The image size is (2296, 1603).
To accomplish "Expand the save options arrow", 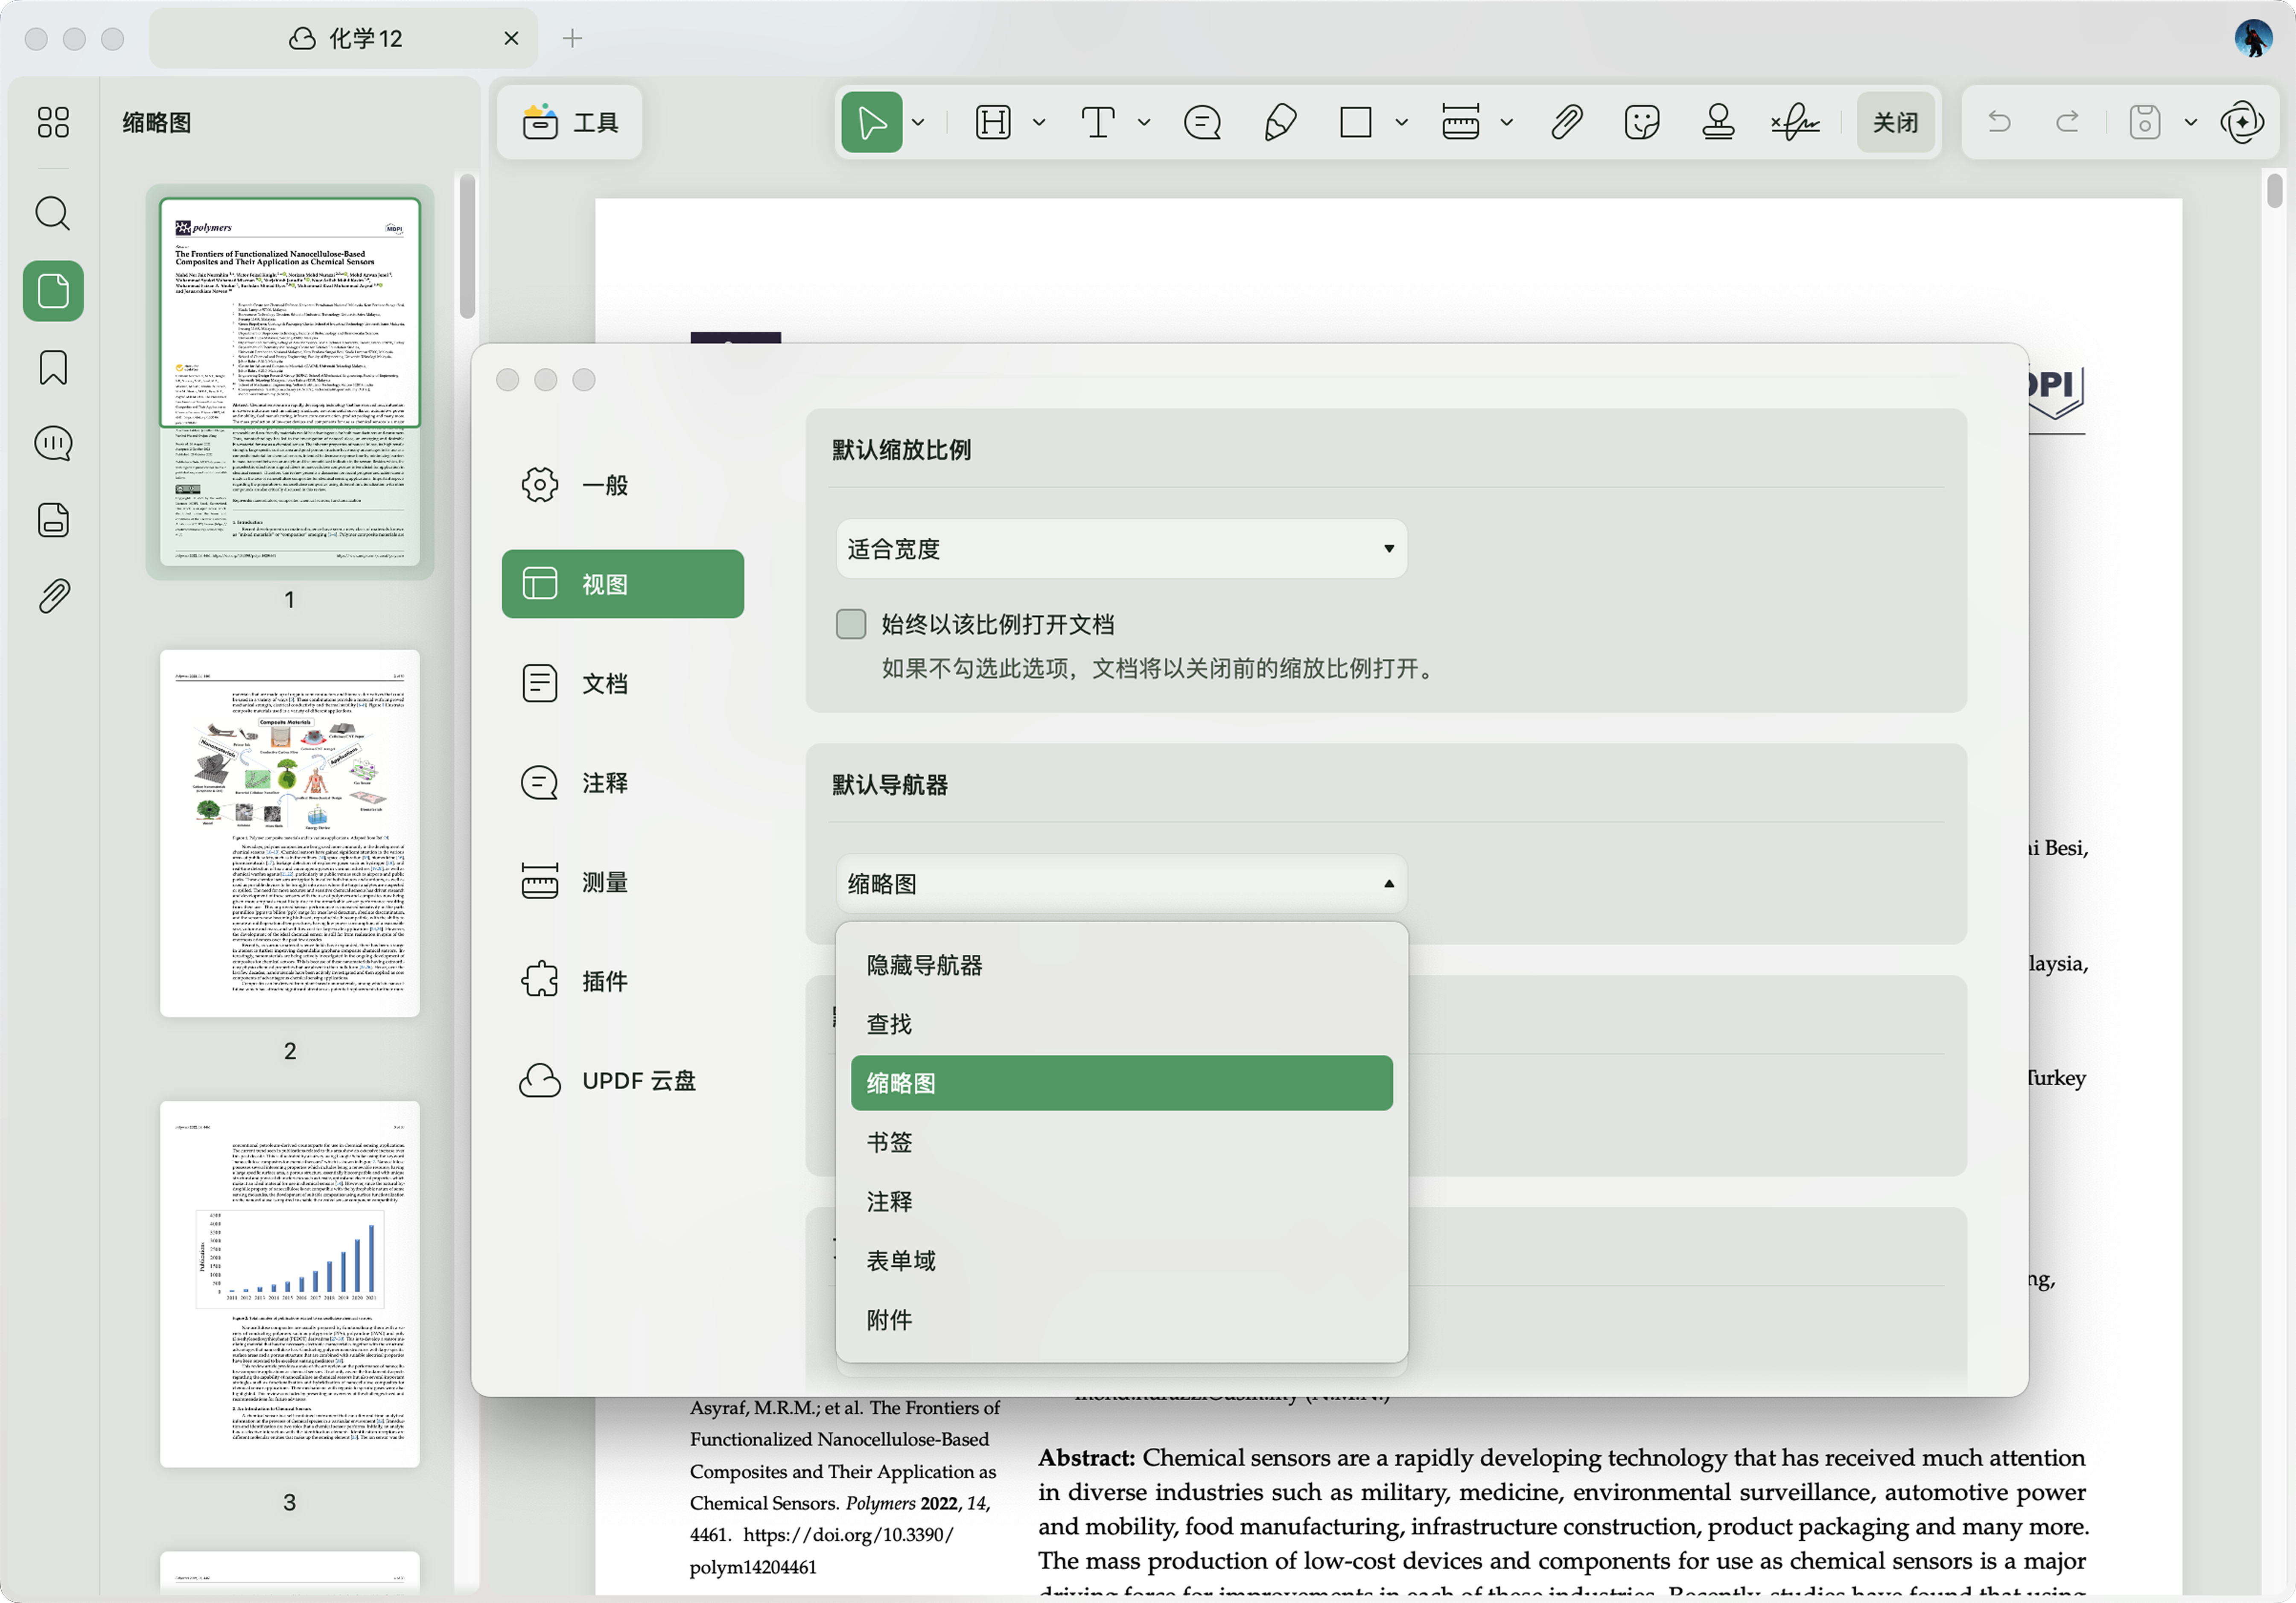I will pyautogui.click(x=2191, y=123).
